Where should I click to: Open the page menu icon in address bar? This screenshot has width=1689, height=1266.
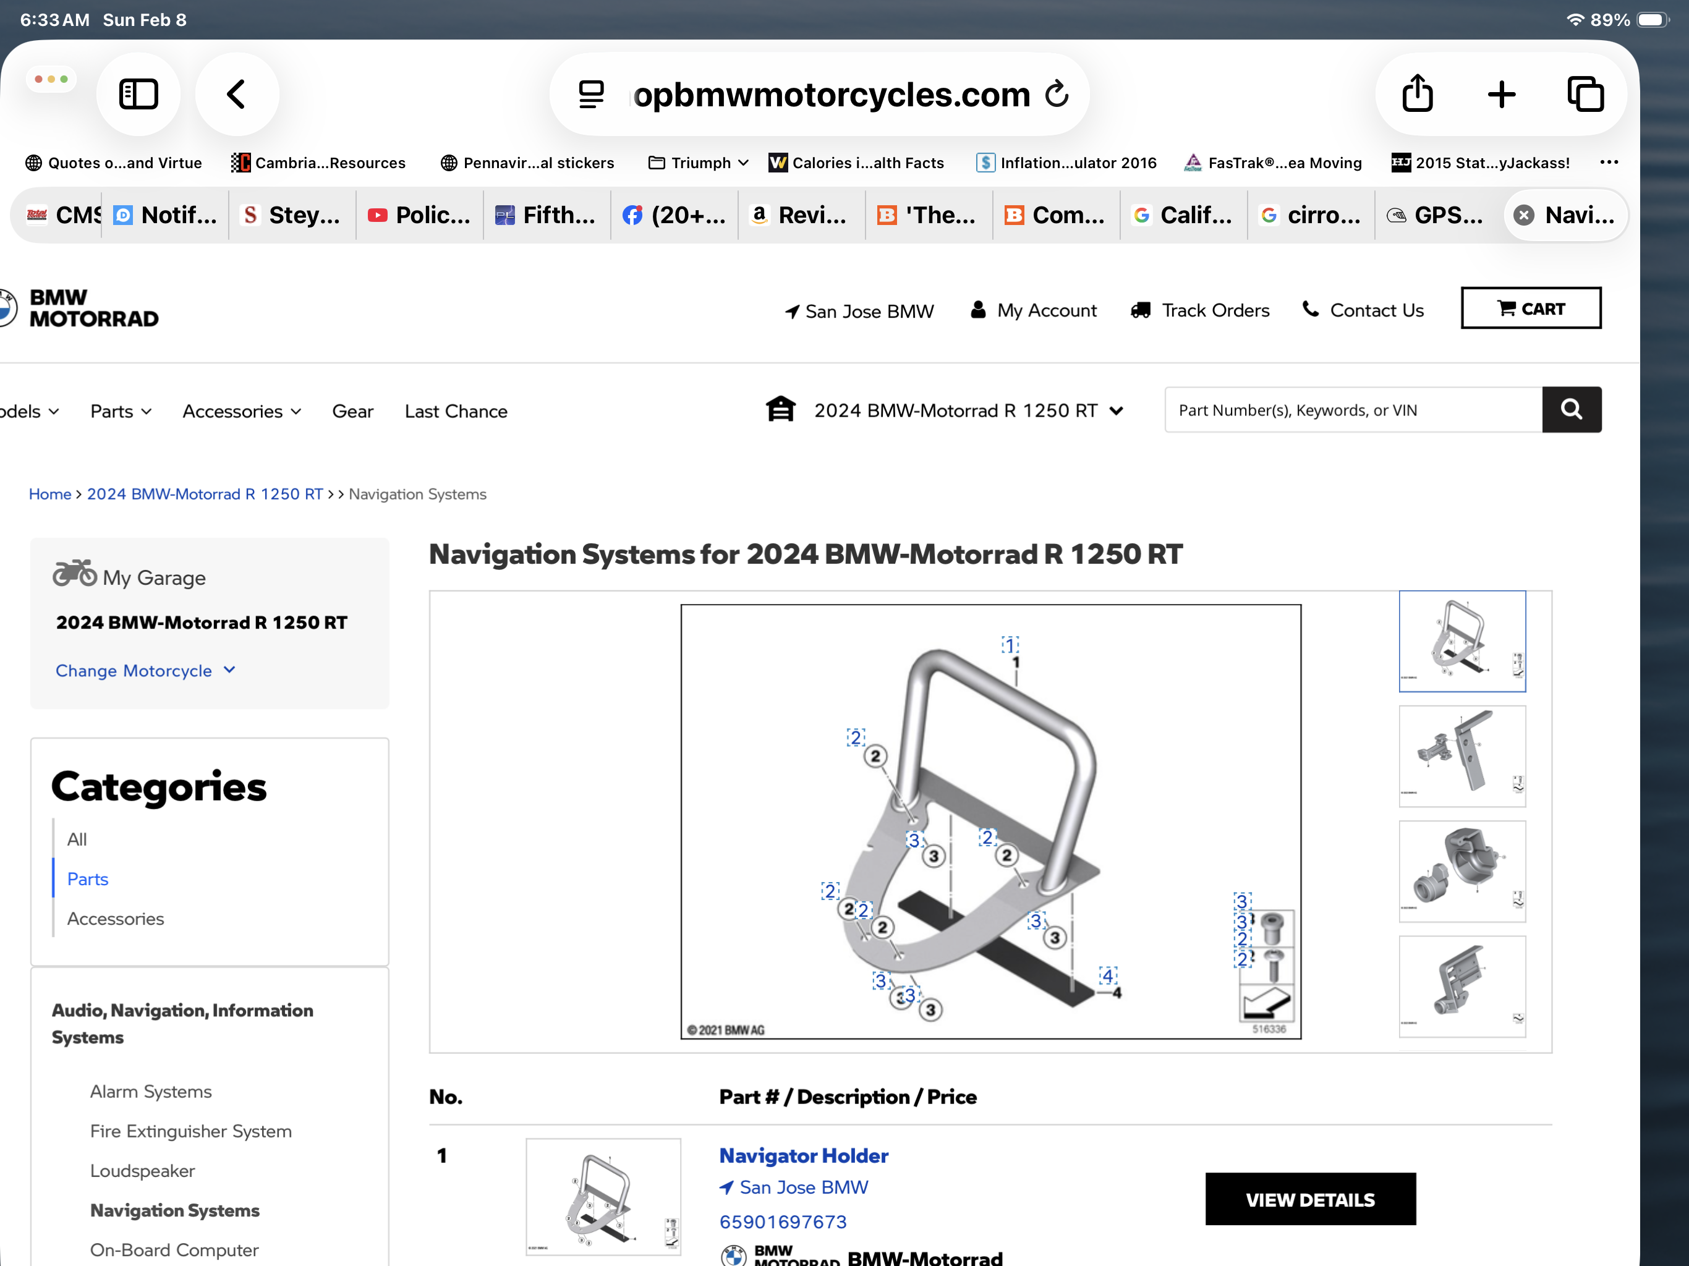pyautogui.click(x=591, y=95)
